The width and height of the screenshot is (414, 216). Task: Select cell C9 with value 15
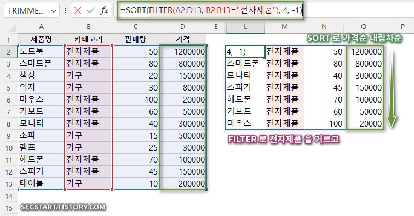[x=136, y=135]
